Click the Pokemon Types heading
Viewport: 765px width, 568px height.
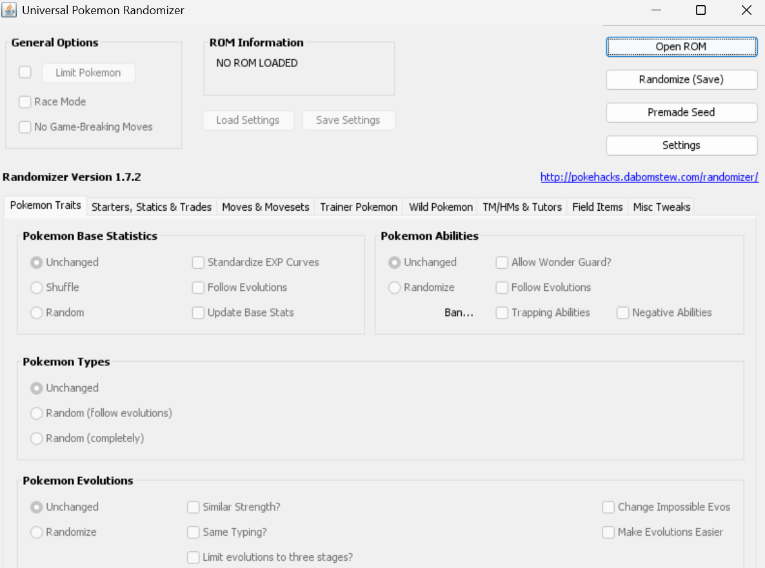(66, 362)
